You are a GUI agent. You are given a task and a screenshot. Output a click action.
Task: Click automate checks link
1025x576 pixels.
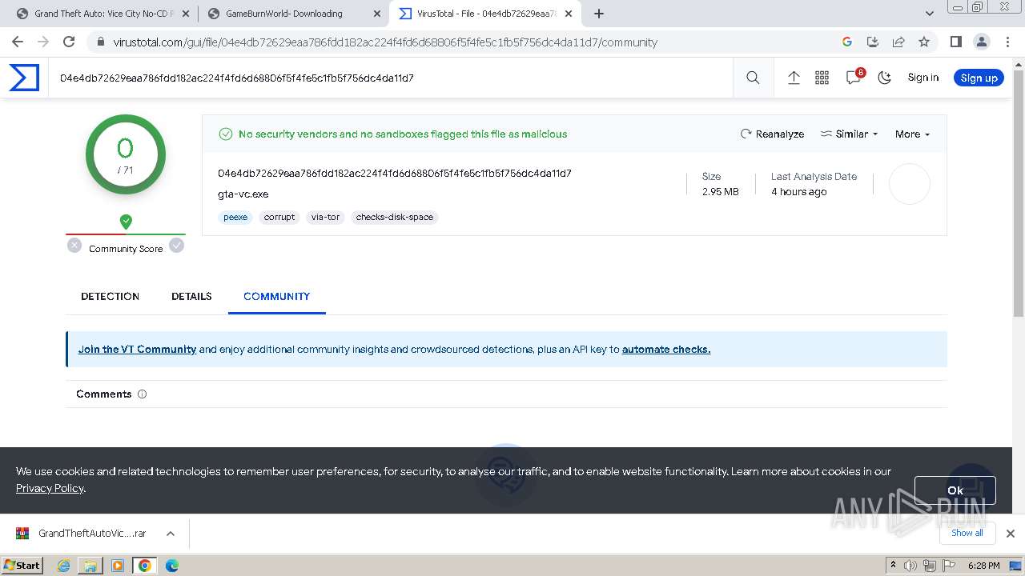click(666, 349)
